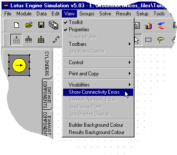Click the Open folder icon
Viewport: 177px width, 155px height.
29,25
